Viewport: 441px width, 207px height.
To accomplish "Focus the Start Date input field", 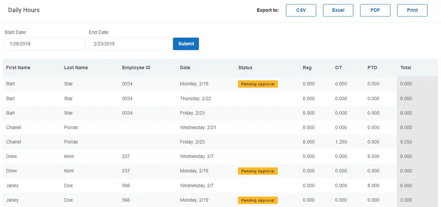I will coord(45,44).
